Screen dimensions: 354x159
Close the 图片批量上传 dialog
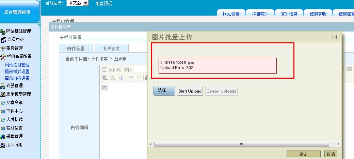(334, 37)
